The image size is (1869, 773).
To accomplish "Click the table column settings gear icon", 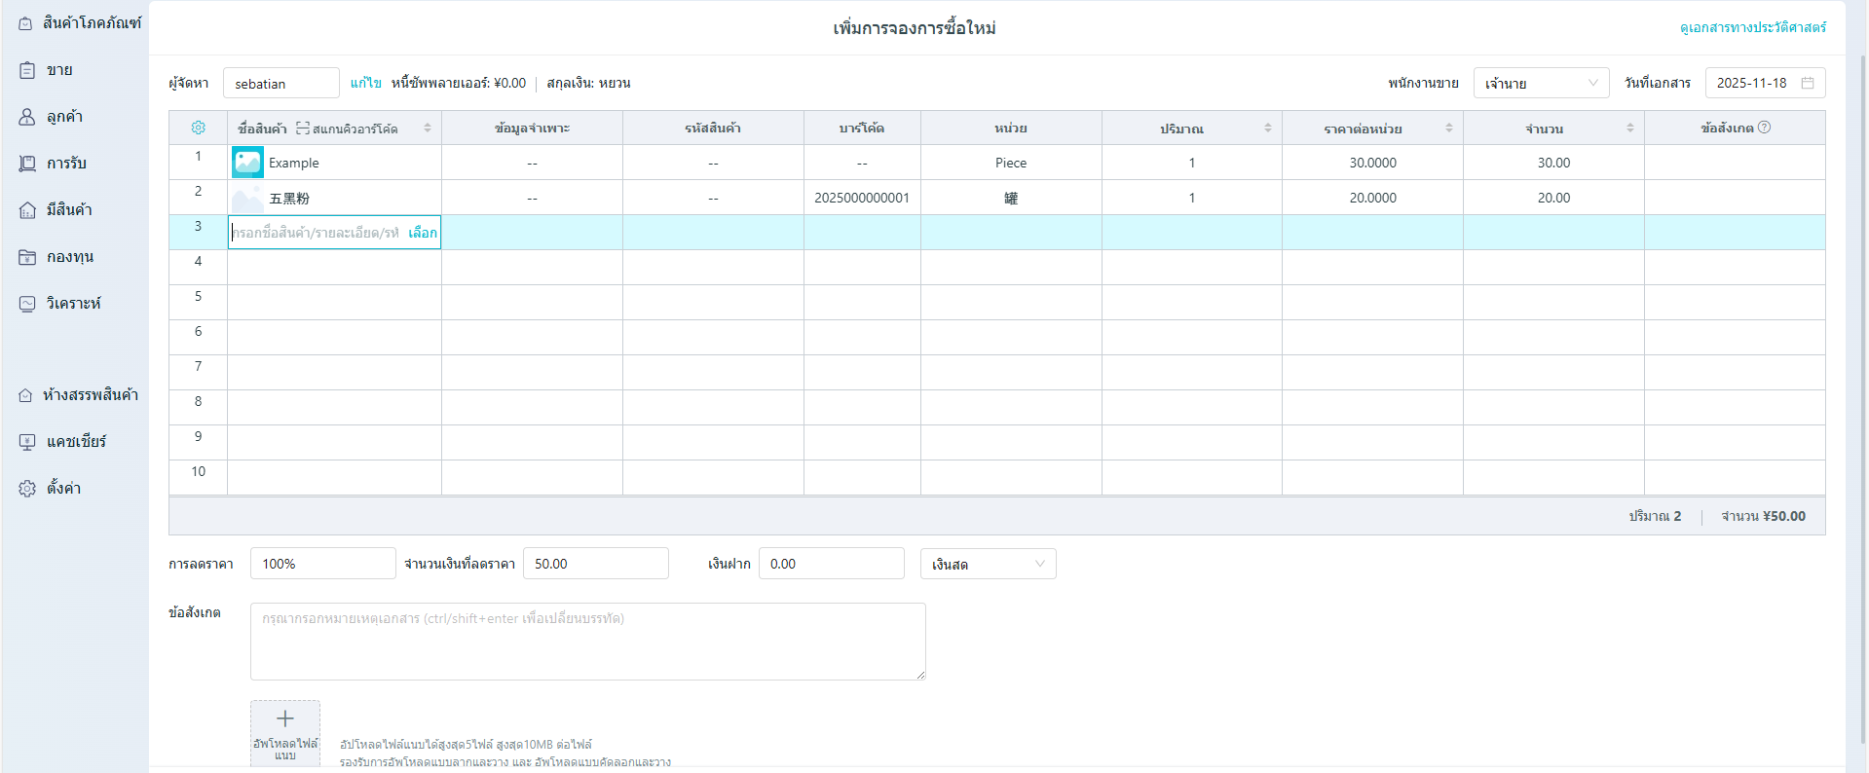I will (x=199, y=128).
